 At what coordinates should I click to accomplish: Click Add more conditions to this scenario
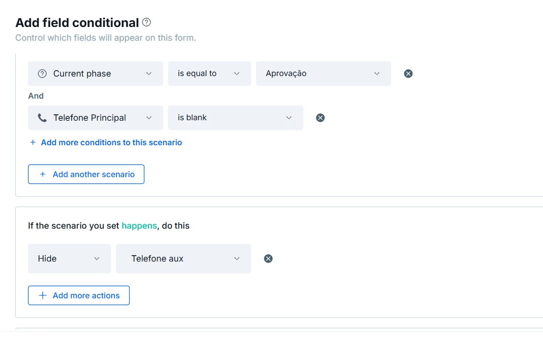[x=111, y=142]
